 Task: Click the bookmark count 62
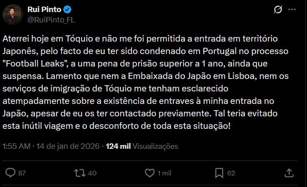(231, 173)
